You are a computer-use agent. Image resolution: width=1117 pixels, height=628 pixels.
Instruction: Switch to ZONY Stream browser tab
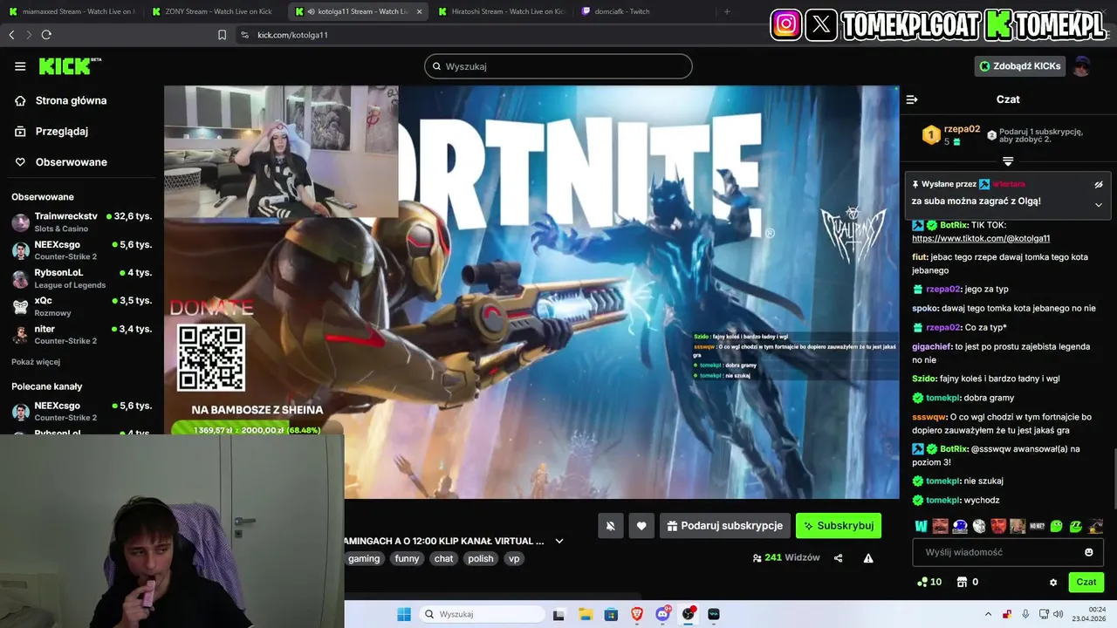(x=212, y=11)
